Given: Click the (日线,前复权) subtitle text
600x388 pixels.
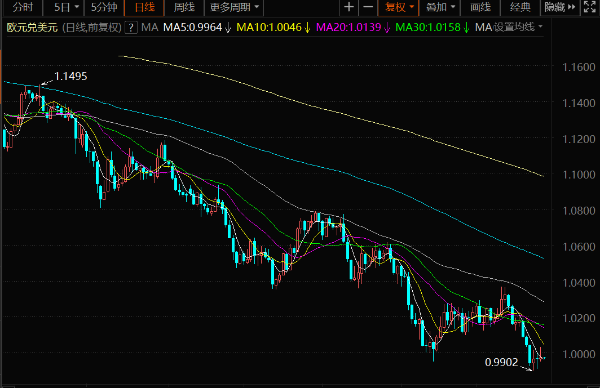Looking at the screenshot, I should (92, 27).
